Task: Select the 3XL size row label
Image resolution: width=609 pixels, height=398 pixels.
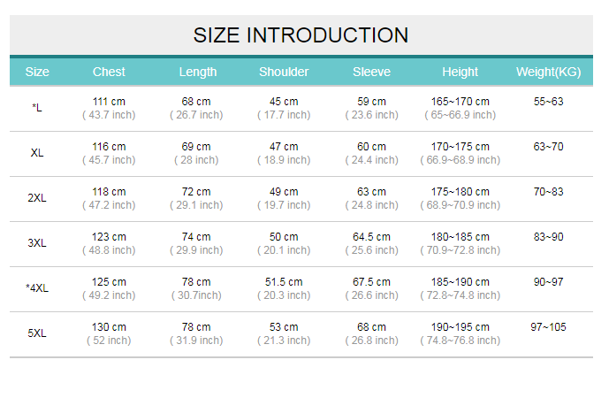Action: coord(37,243)
